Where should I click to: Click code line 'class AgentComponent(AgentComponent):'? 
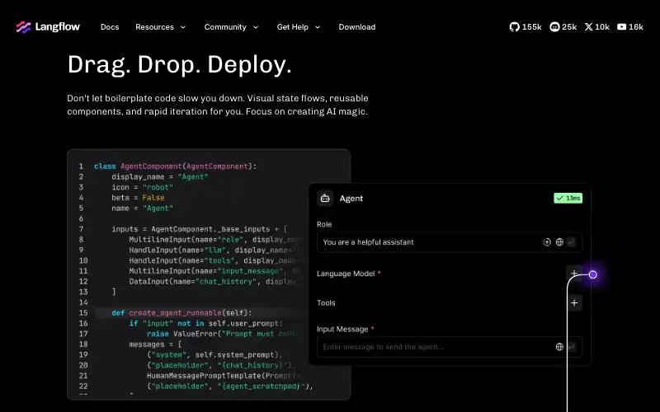pos(175,166)
